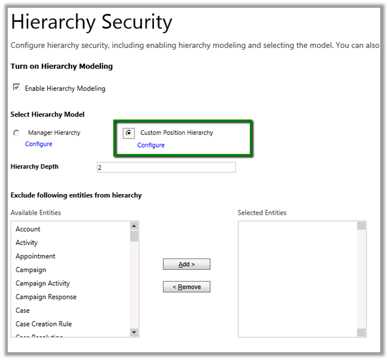
Task: Highlight Campaign Response in the list
Action: (x=46, y=297)
